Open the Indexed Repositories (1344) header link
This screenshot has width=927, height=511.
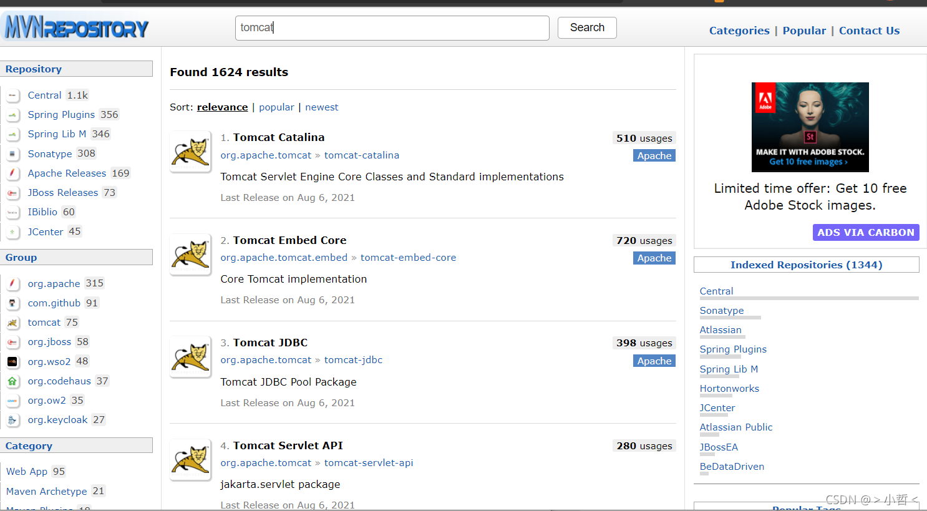[806, 265]
